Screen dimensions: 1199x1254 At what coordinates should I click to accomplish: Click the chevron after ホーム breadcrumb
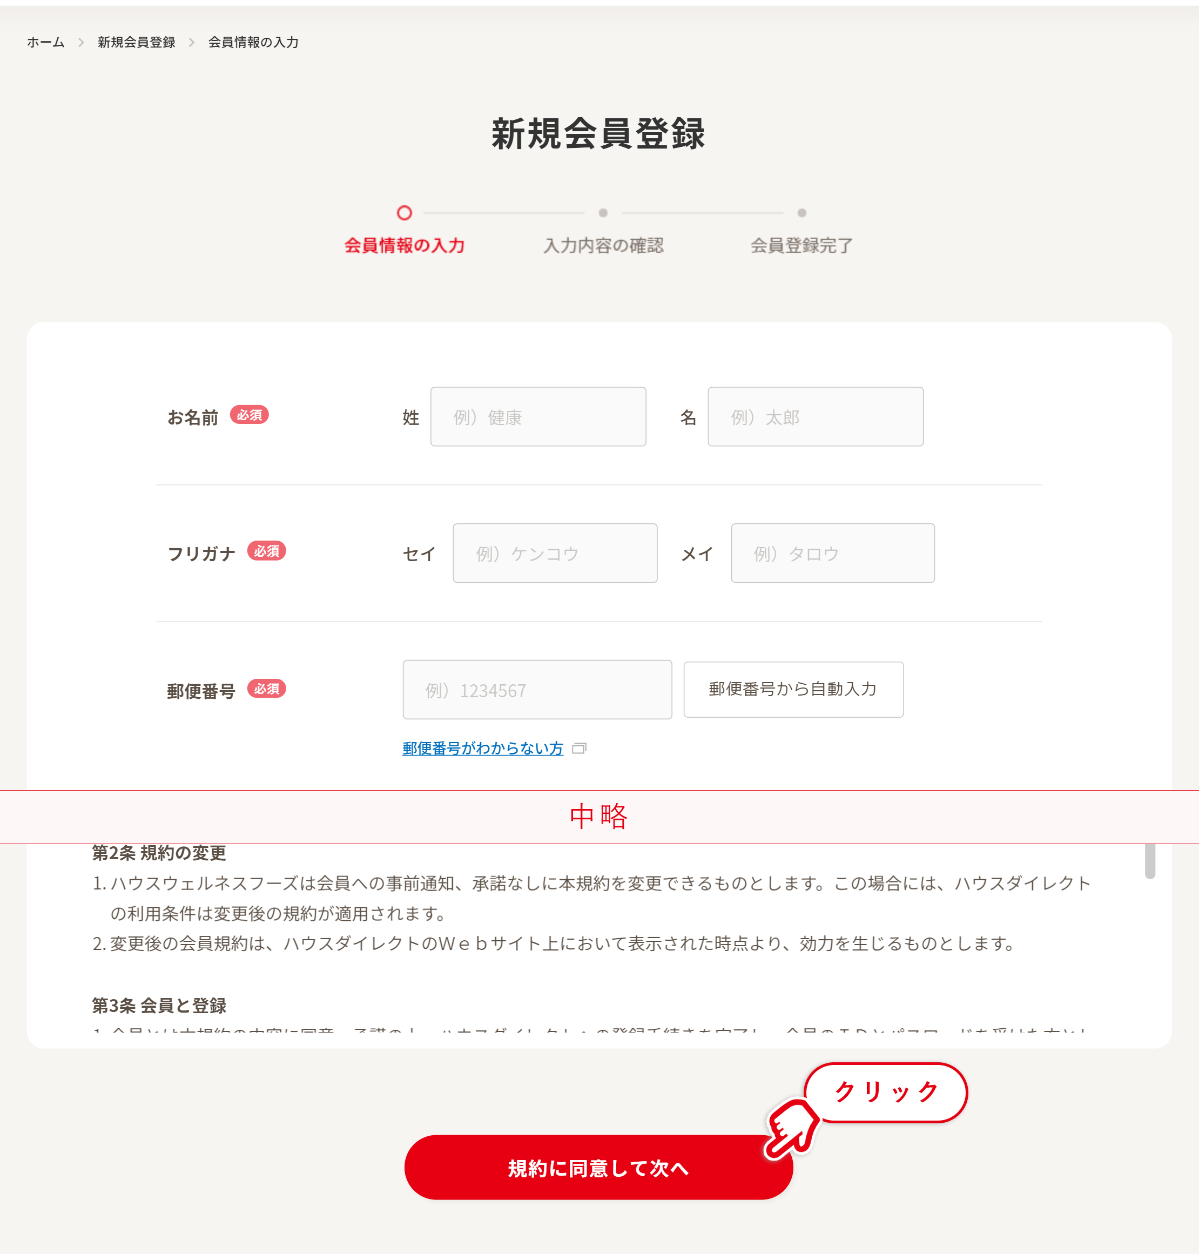click(x=81, y=42)
